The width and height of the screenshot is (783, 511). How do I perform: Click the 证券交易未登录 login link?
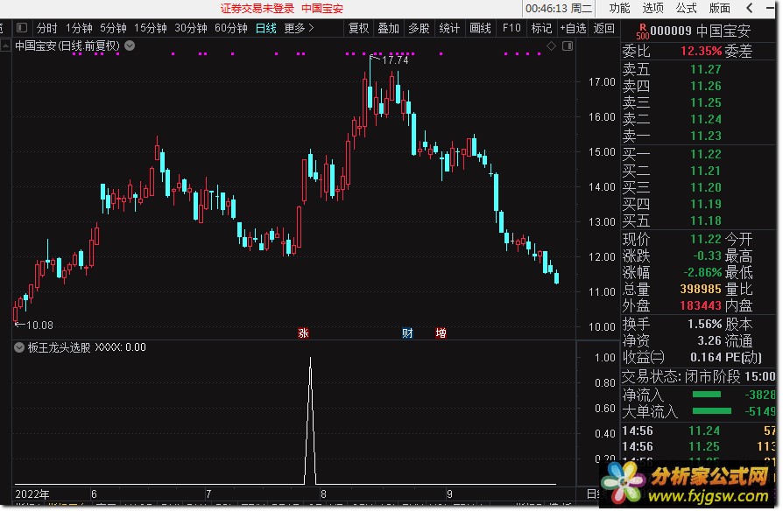coord(257,8)
